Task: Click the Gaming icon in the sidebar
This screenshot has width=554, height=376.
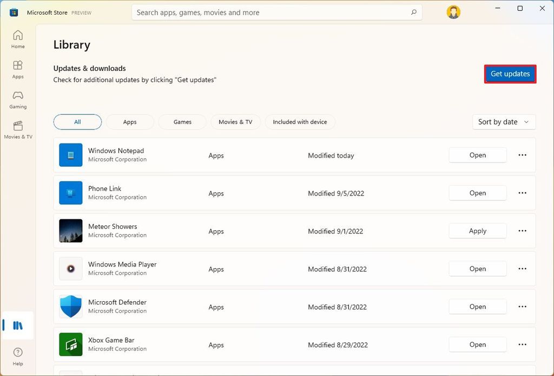Action: point(18,99)
